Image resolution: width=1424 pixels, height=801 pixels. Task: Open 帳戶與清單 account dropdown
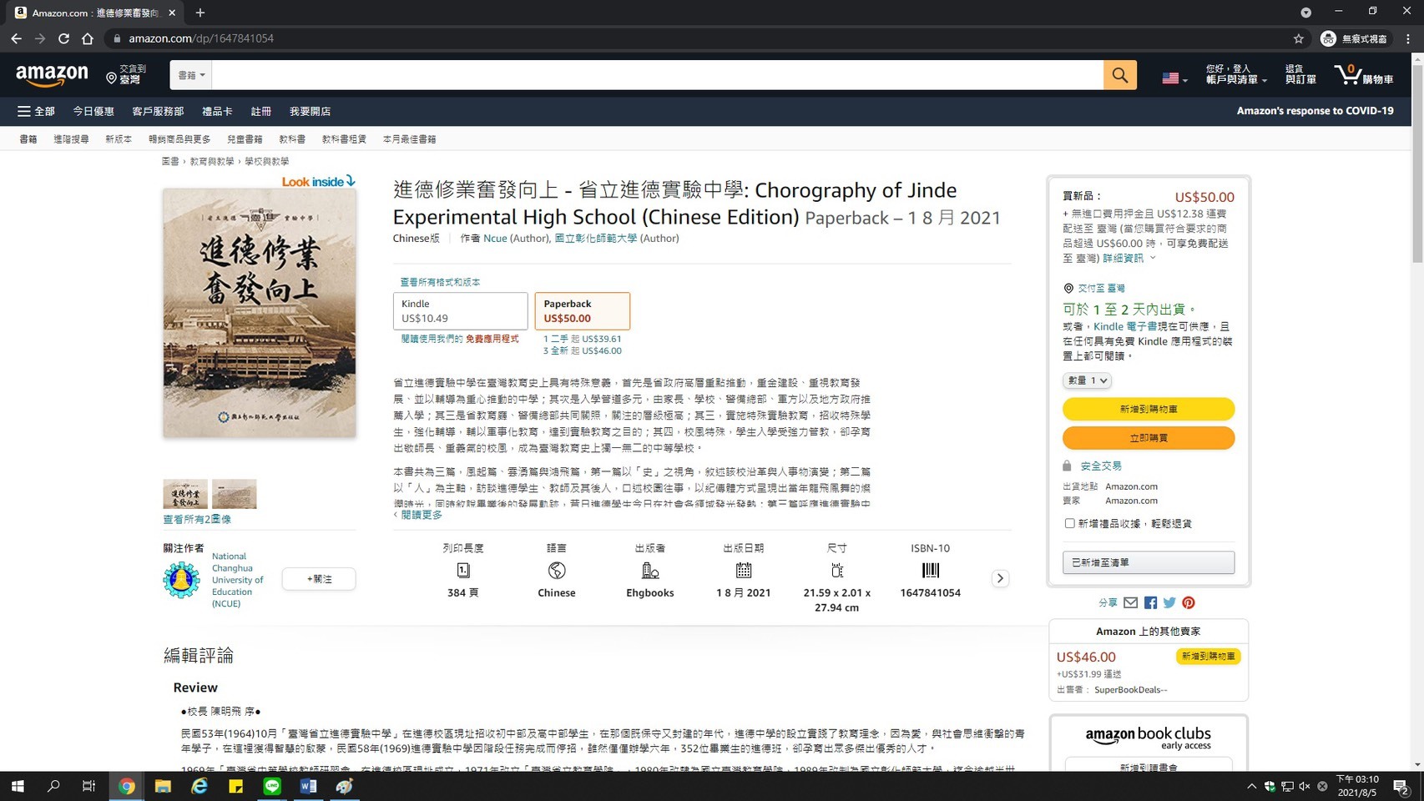(1236, 74)
